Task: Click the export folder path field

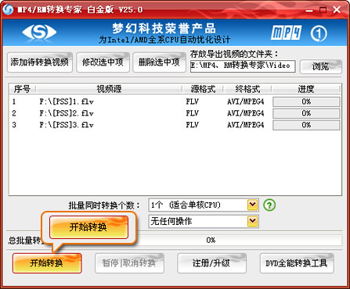Action: pyautogui.click(x=243, y=66)
